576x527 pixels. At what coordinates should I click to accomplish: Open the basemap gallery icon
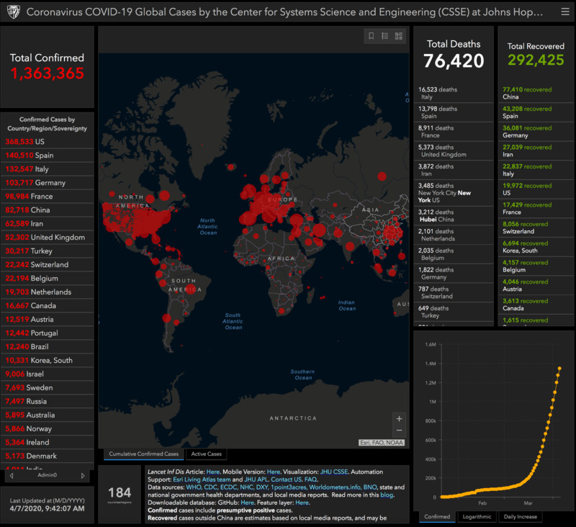tap(399, 36)
